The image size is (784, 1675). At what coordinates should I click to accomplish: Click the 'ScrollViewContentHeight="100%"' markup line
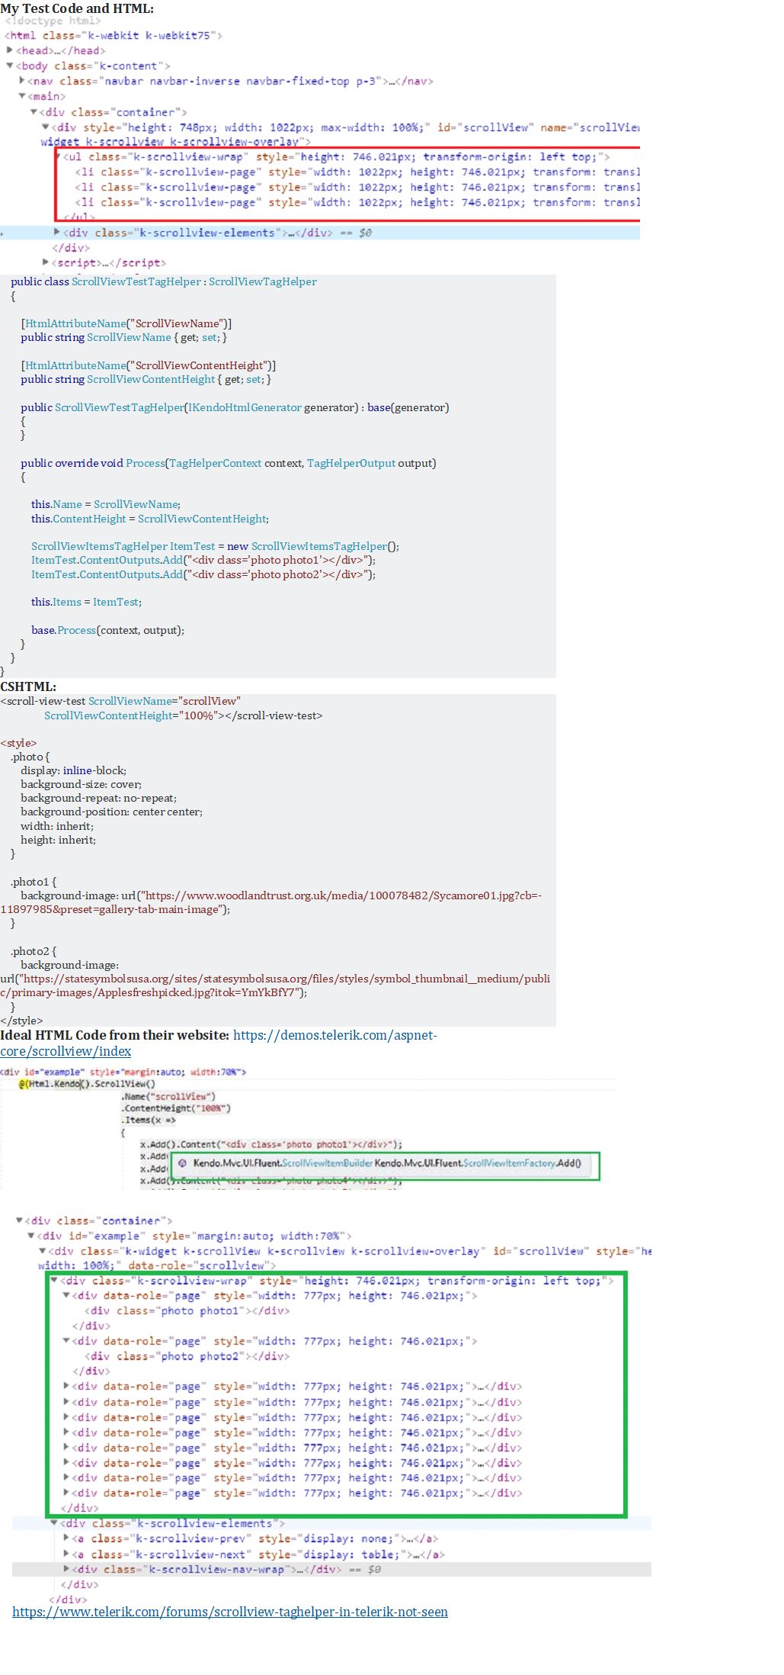tap(183, 715)
